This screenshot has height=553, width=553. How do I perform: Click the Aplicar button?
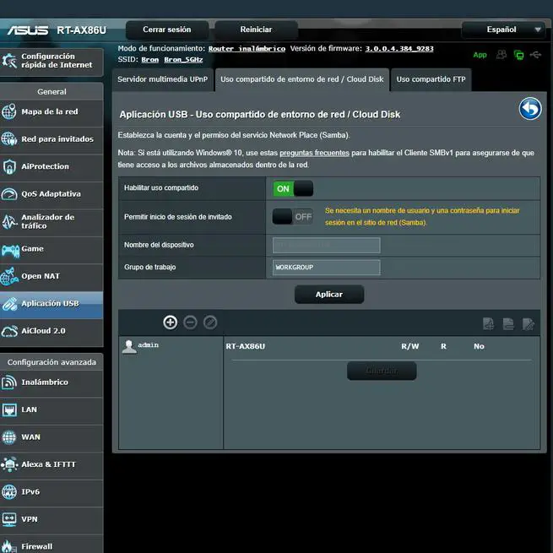[329, 295]
